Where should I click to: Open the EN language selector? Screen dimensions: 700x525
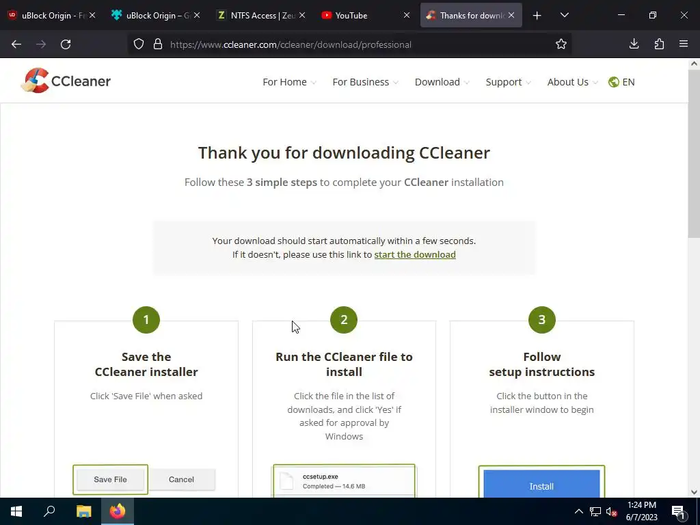tap(628, 82)
